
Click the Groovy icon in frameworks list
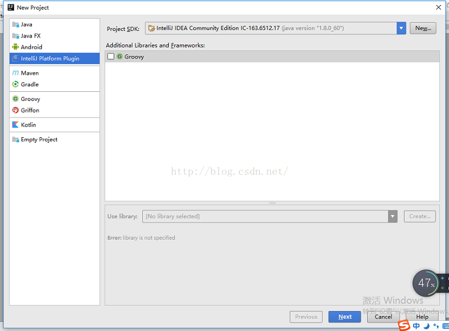click(x=119, y=57)
